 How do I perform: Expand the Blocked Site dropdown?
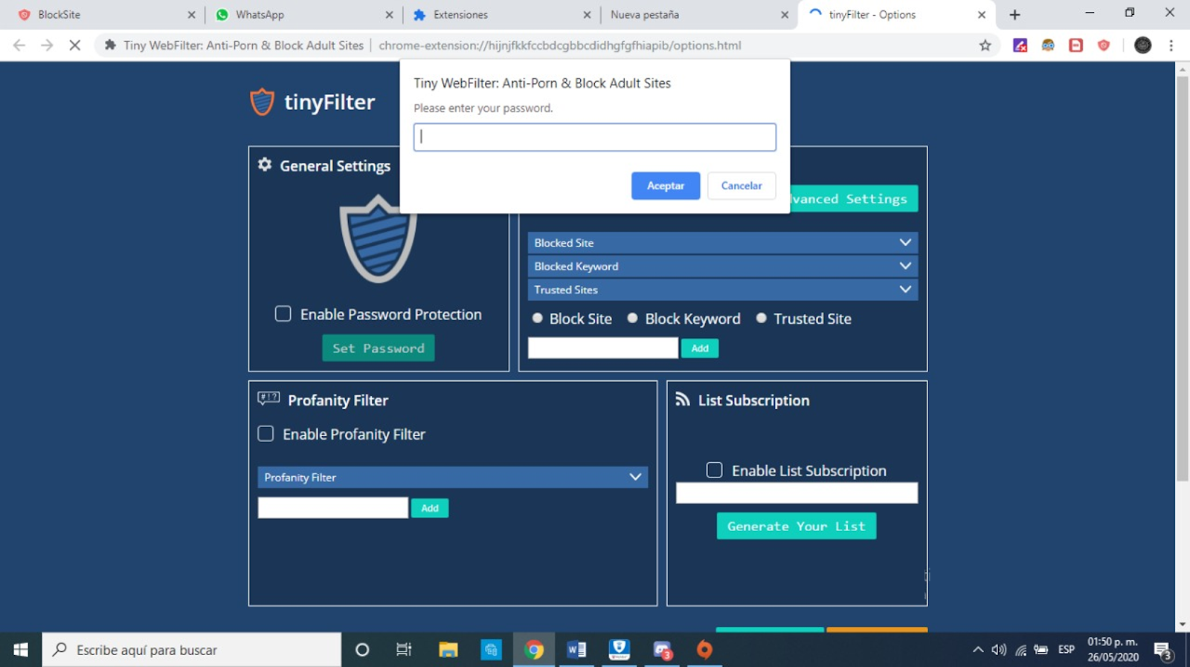722,243
